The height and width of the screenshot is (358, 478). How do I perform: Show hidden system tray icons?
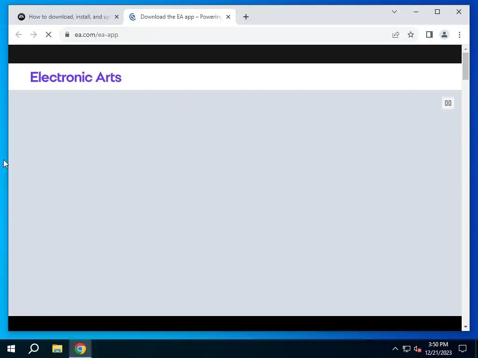click(395, 349)
